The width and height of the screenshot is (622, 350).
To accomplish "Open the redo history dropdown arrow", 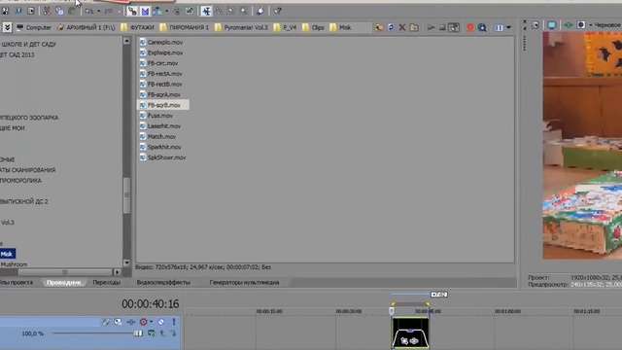I will click(119, 11).
